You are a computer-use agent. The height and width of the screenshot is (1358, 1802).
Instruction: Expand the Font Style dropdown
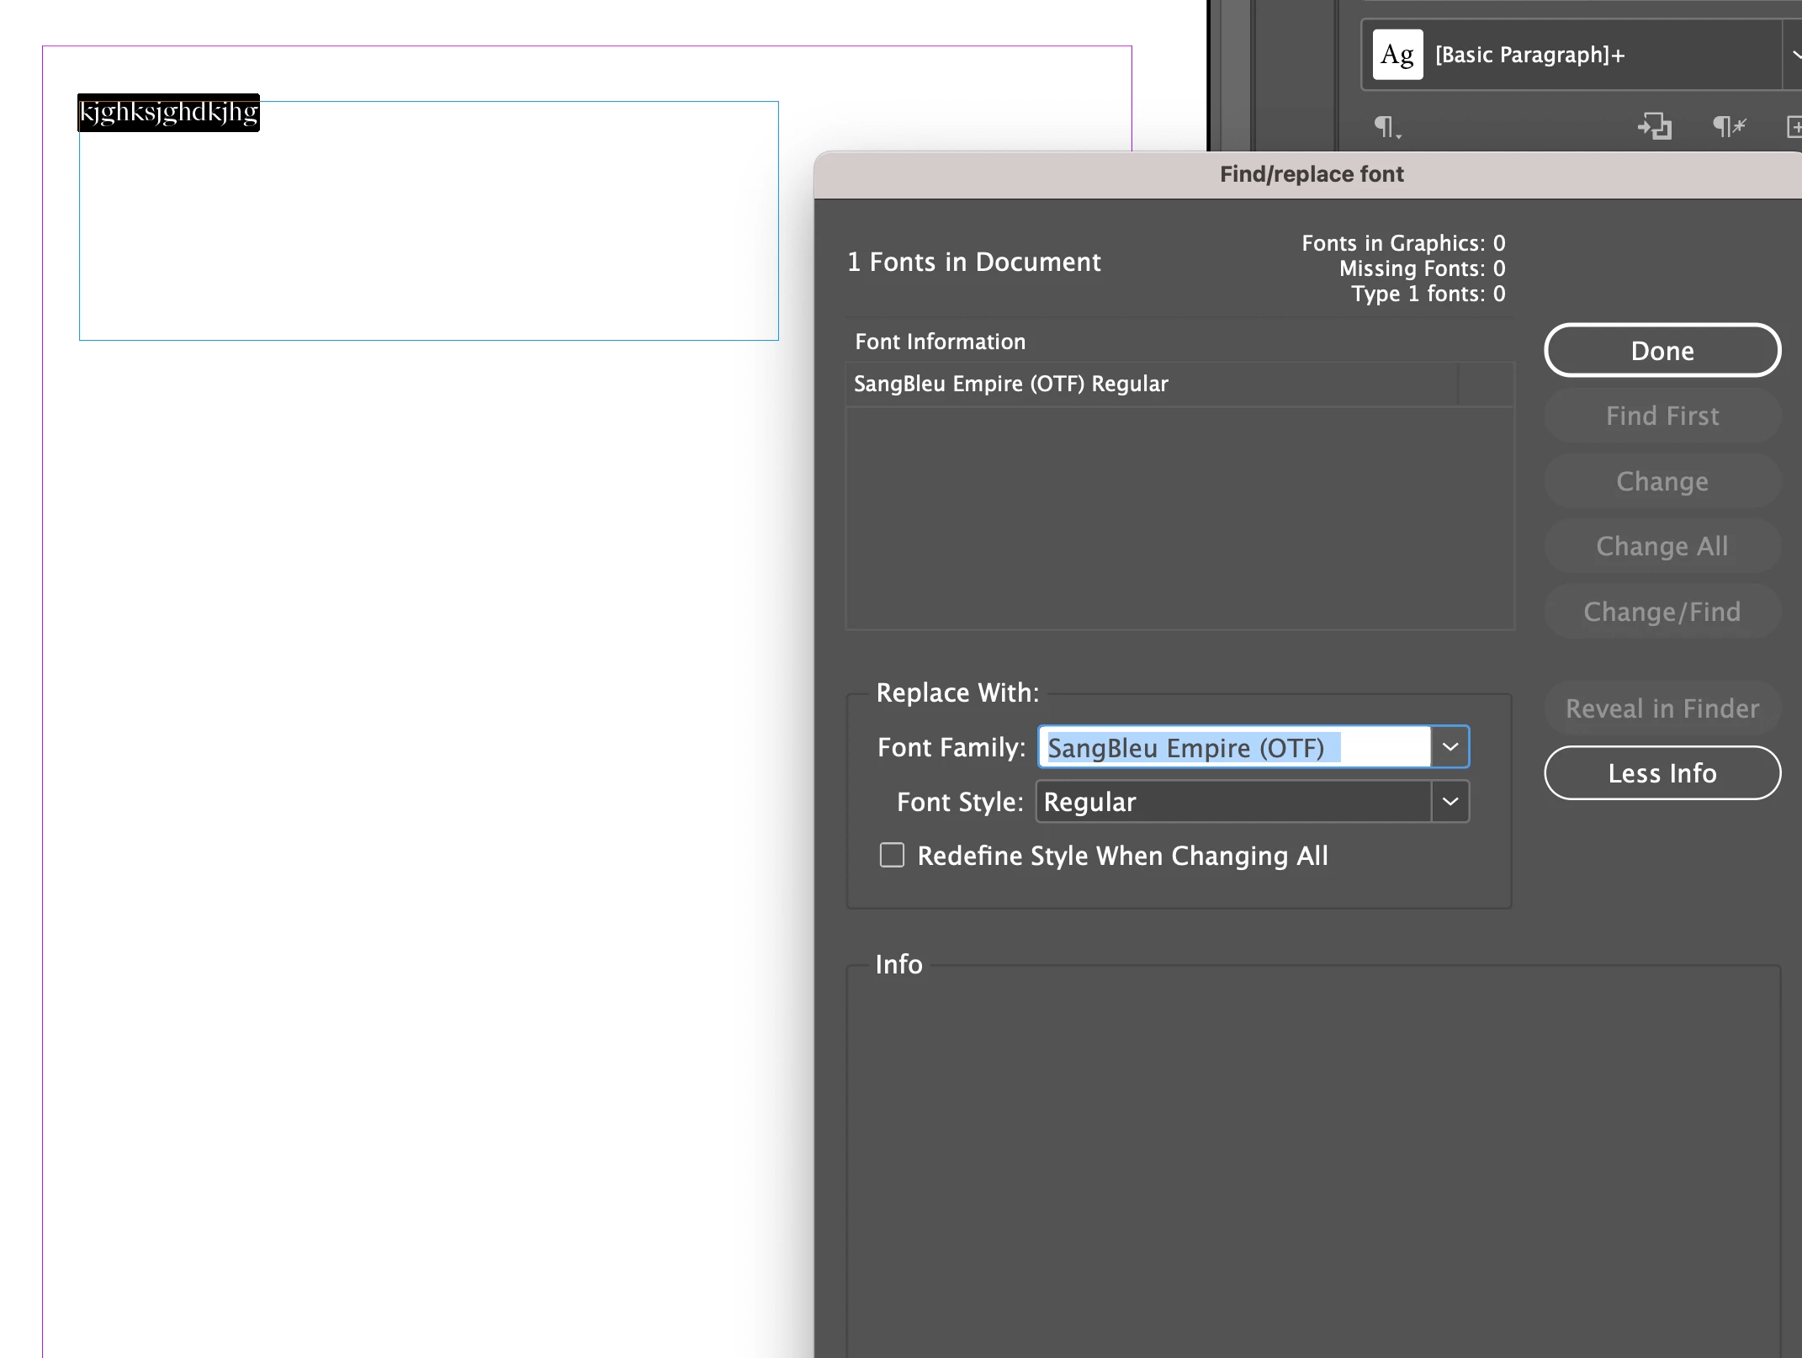tap(1450, 802)
